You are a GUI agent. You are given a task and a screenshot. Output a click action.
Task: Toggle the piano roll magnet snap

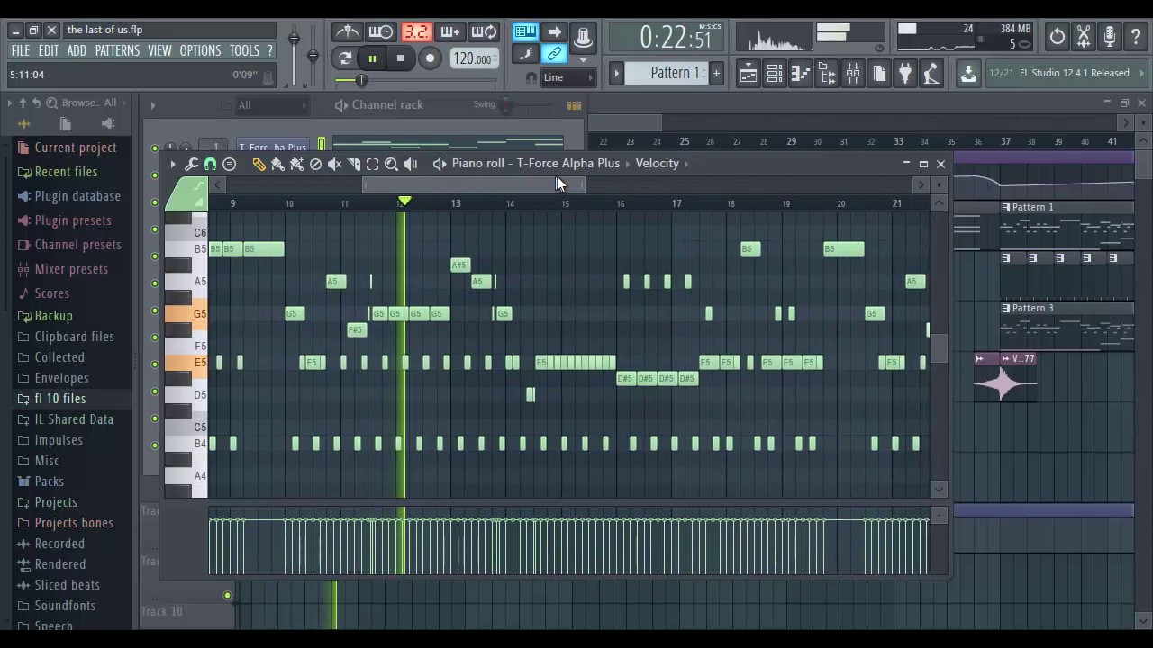pyautogui.click(x=210, y=164)
